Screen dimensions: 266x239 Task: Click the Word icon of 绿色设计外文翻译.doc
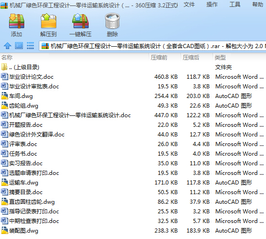pos(5,134)
